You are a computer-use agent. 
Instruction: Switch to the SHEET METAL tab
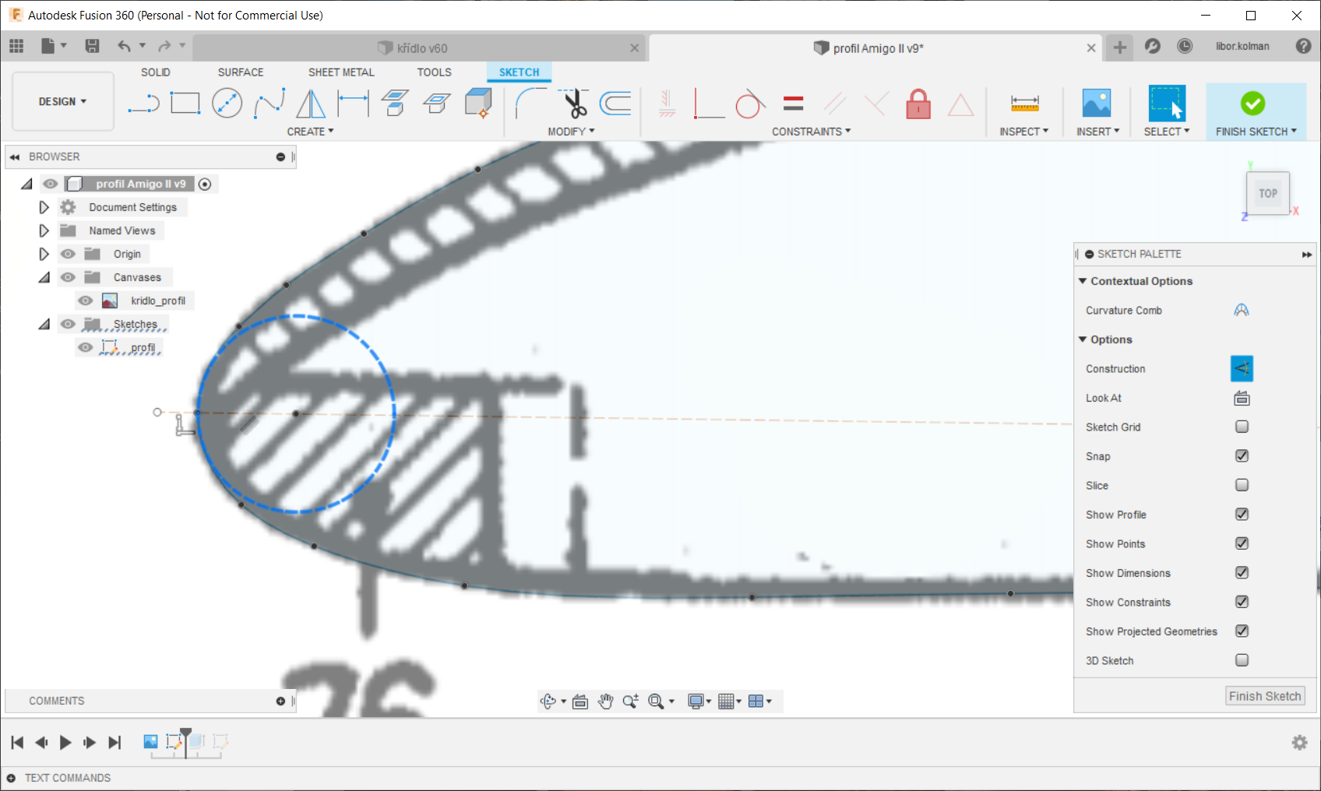tap(340, 72)
